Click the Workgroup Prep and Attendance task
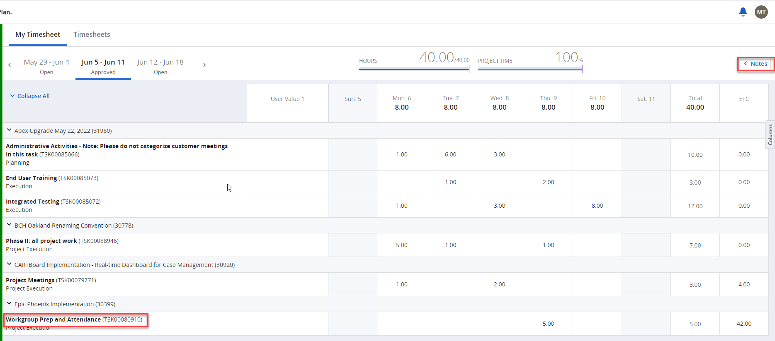 coord(53,319)
